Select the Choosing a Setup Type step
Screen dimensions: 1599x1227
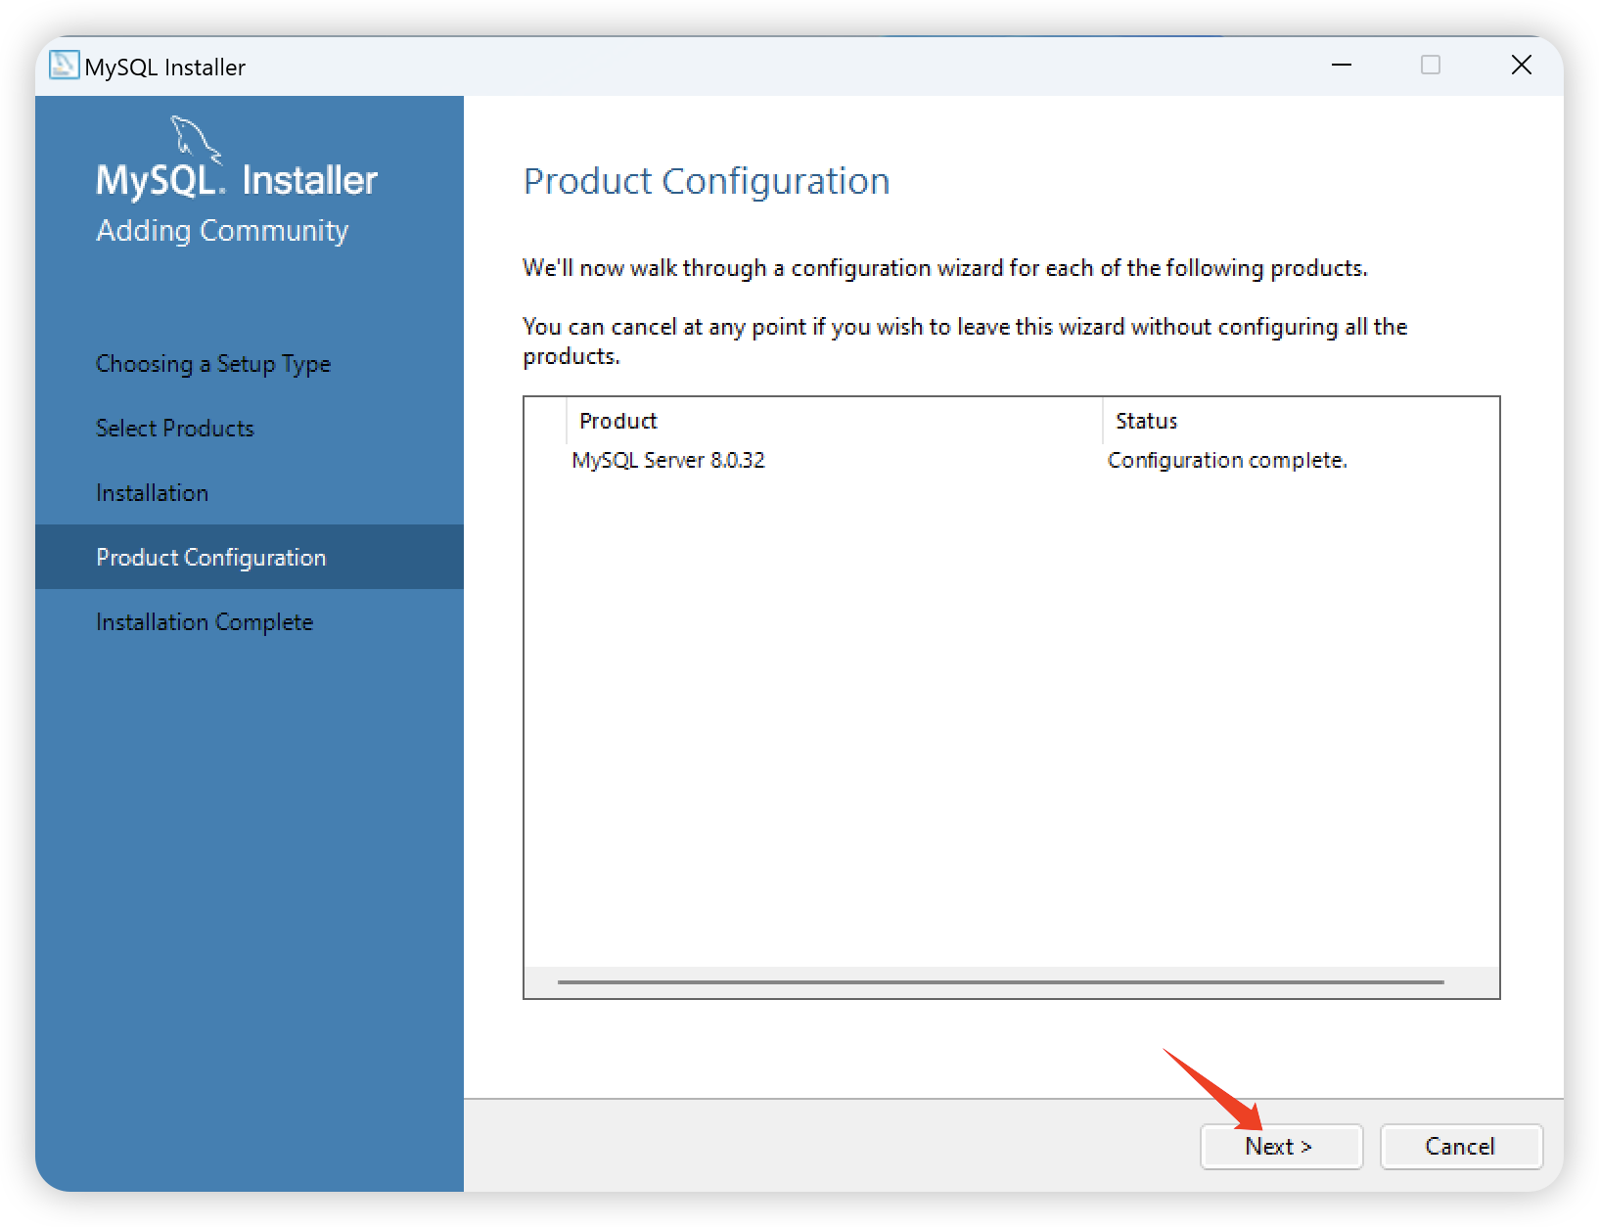[x=213, y=364]
